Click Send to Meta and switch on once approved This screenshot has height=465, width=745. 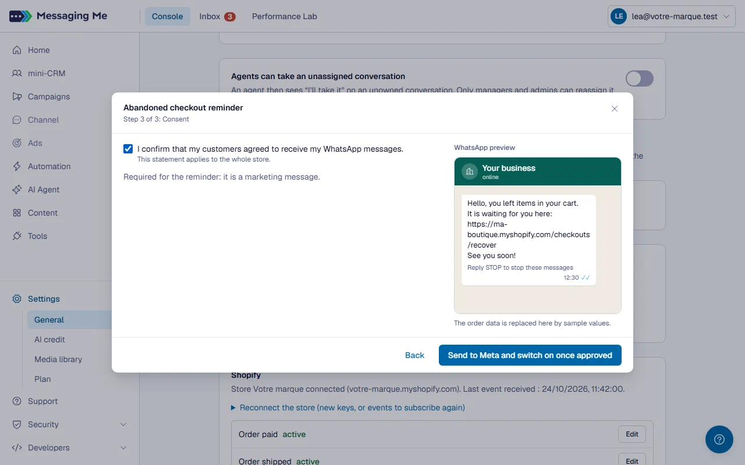[530, 355]
